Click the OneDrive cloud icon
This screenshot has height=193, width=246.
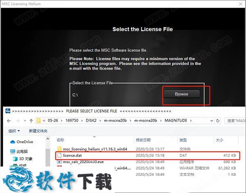coord(13,142)
